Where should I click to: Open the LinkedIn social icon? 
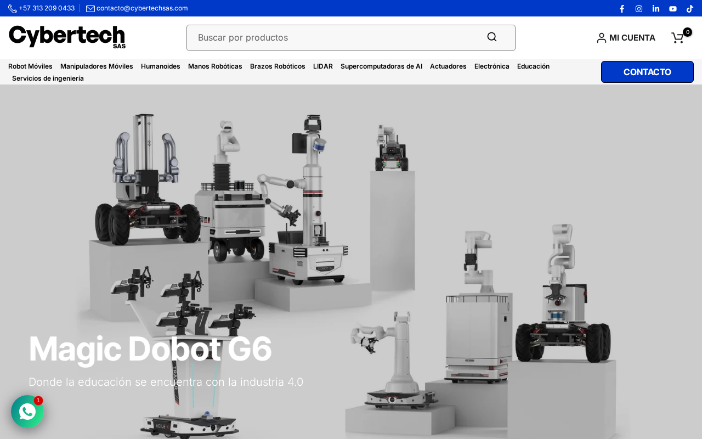pyautogui.click(x=656, y=8)
